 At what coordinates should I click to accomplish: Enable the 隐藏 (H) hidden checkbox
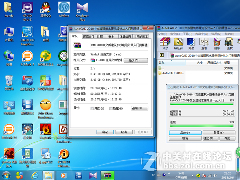point(111,108)
